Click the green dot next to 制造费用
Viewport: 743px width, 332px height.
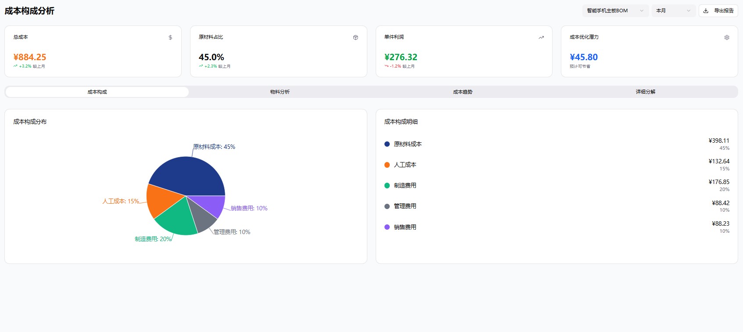(387, 186)
